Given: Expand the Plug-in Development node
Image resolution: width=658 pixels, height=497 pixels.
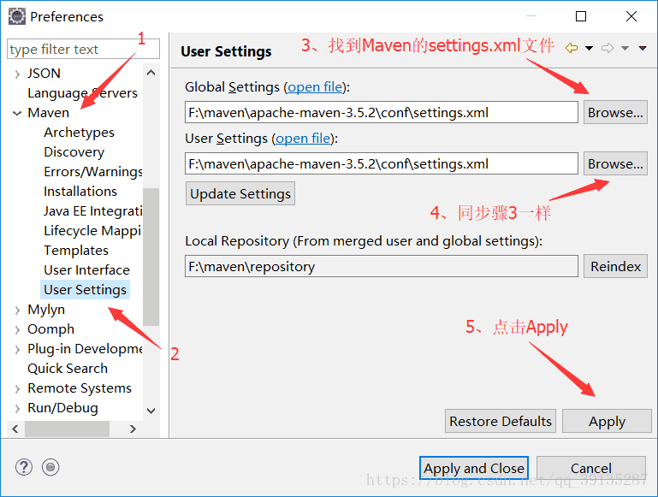Looking at the screenshot, I should click(x=17, y=350).
